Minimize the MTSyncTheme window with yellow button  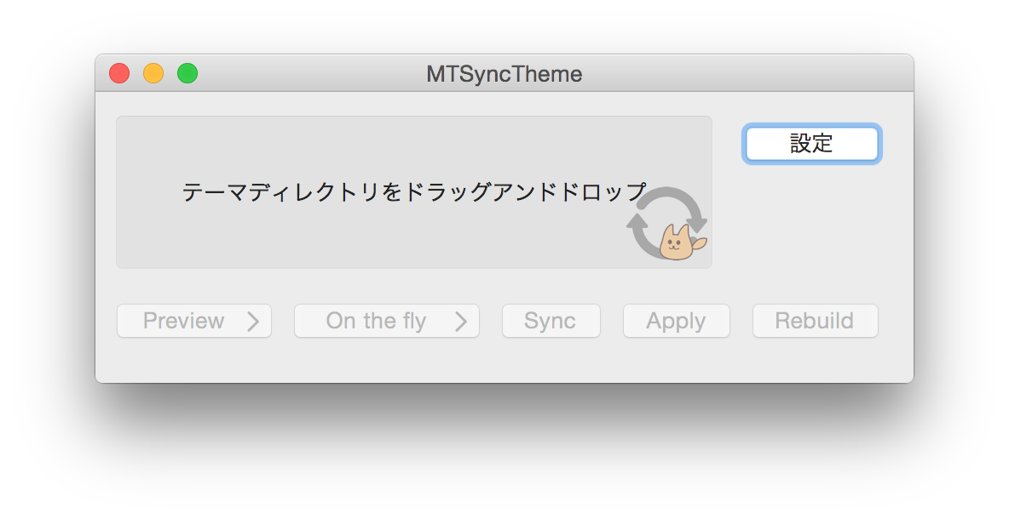[153, 73]
